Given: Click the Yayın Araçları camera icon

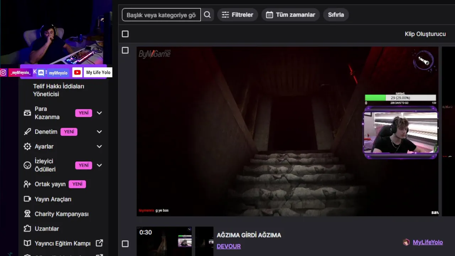Looking at the screenshot, I should point(27,199).
